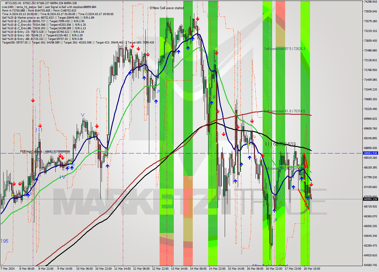379x272 pixels.
Task: Click the 'Time A:2024.03.13 10:00:00' line
Action: pos(58,14)
